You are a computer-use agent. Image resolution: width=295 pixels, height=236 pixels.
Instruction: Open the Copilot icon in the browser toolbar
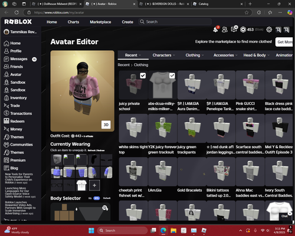290,12
